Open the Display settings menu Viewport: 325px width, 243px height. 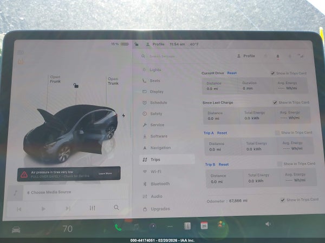(x=153, y=92)
